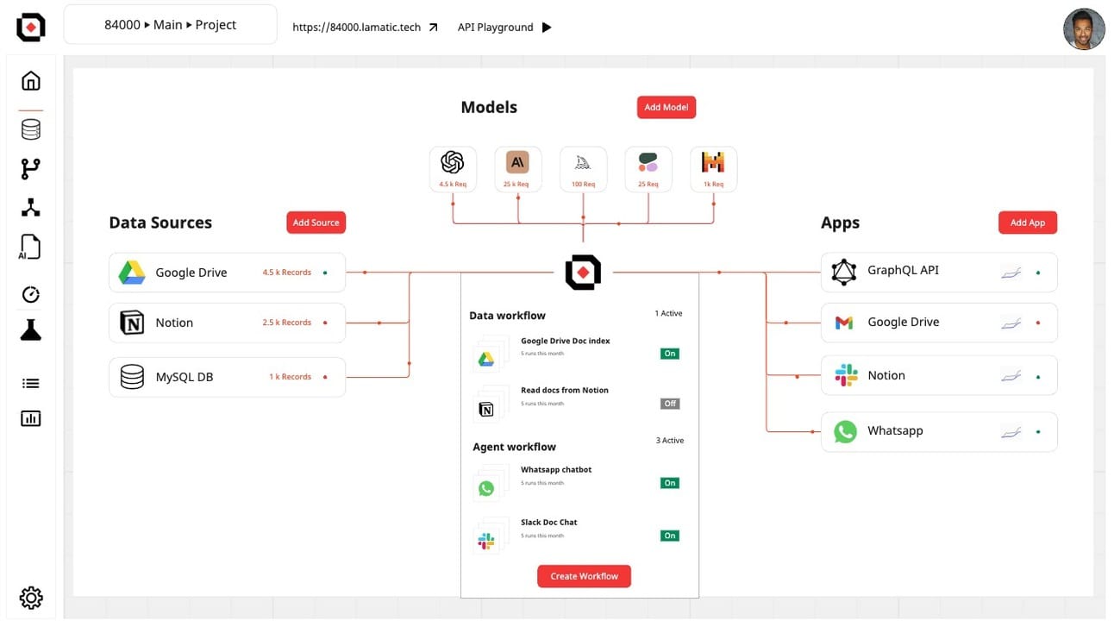Viewport: 1114px width, 627px height.
Task: Open the list lines icon in sidebar
Action: [x=31, y=384]
